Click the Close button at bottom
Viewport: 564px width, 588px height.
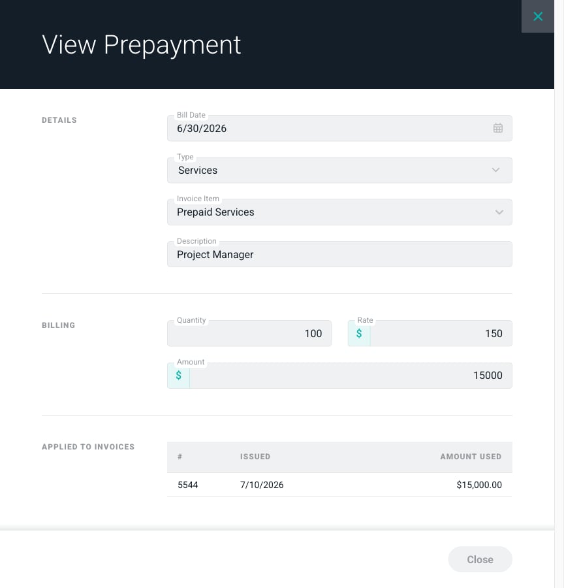[x=480, y=559]
